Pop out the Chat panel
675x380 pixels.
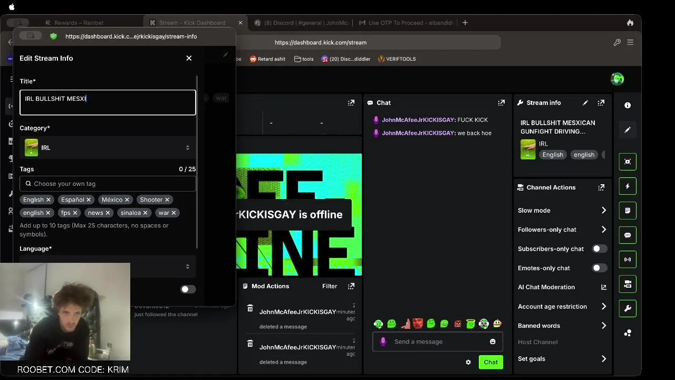pyautogui.click(x=502, y=103)
